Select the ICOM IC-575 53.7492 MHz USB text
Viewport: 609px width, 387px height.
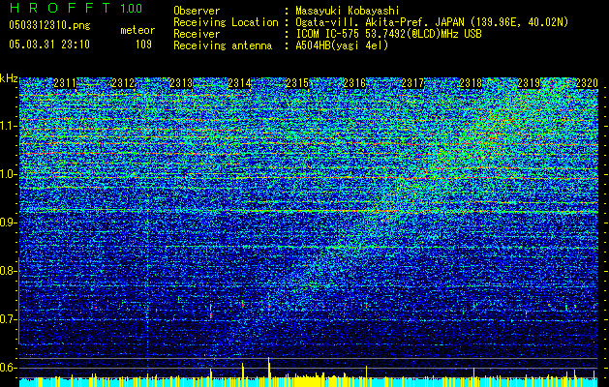click(389, 34)
